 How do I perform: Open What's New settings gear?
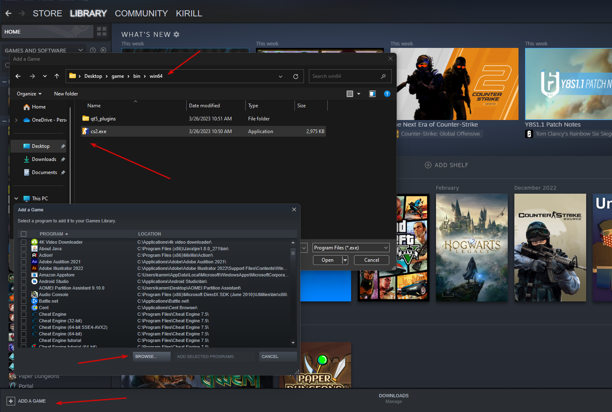[x=176, y=34]
